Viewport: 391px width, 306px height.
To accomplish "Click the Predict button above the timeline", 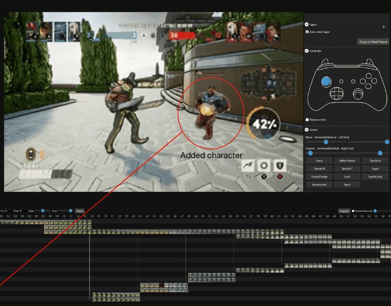I will (x=80, y=211).
